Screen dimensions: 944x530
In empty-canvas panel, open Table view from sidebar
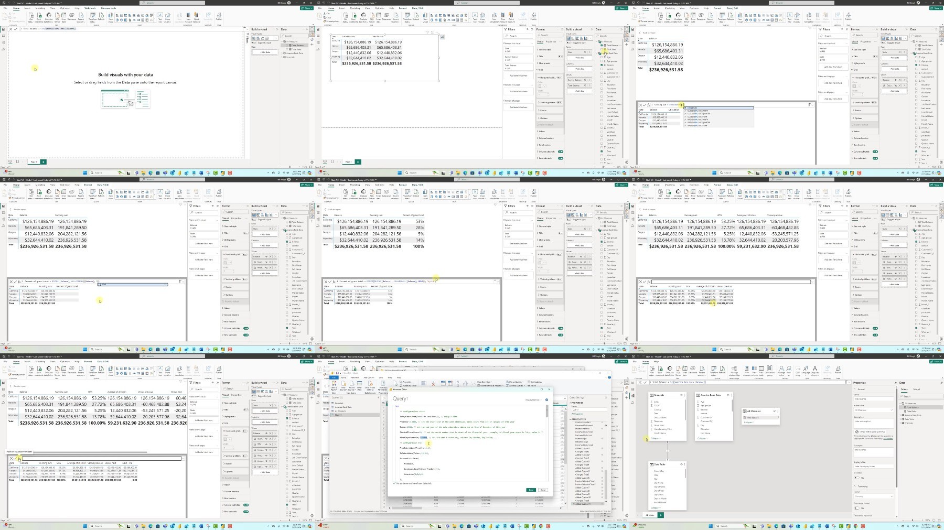[x=3, y=36]
